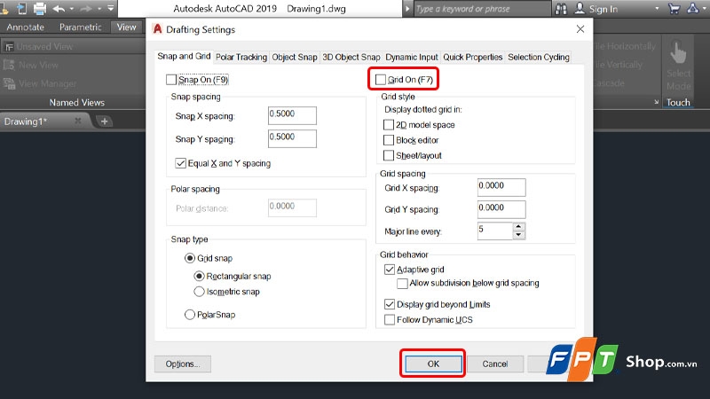The height and width of the screenshot is (399, 710).
Task: Click the Major line every field
Action: [x=495, y=231]
